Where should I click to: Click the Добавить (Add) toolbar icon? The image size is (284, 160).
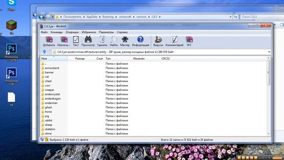pyautogui.click(x=49, y=41)
